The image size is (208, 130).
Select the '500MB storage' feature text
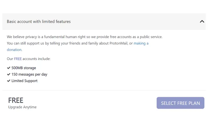click(24, 68)
